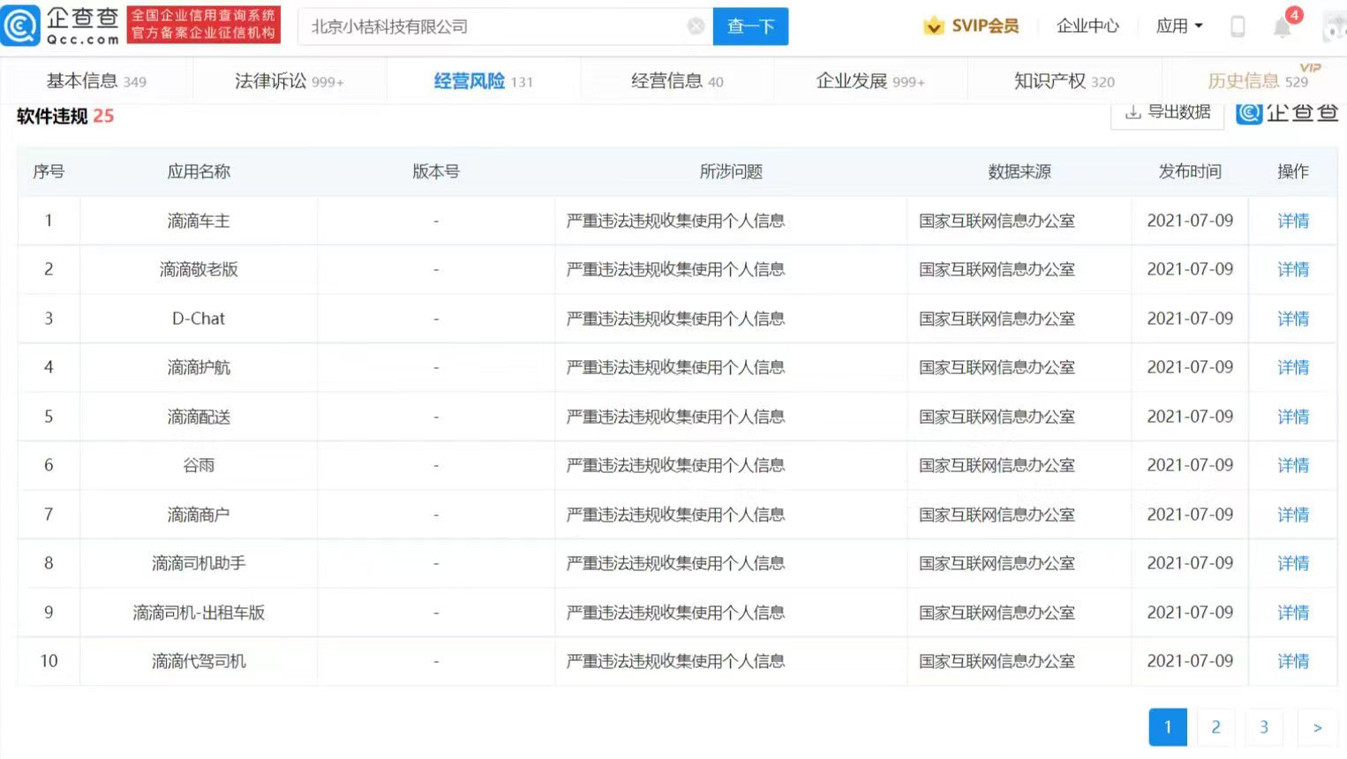This screenshot has height=759, width=1347.
Task: Click the Qcc.com logo icon
Action: pyautogui.click(x=20, y=26)
